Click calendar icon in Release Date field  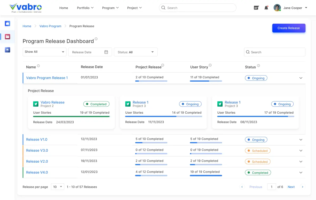click(106, 52)
